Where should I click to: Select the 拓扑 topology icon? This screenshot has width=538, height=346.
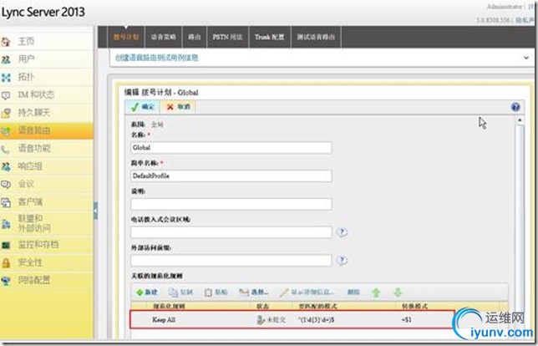pyautogui.click(x=6, y=78)
